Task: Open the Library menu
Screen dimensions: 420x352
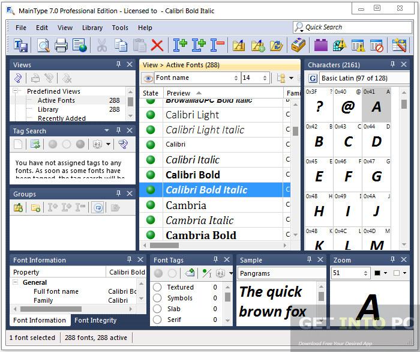Action: point(92,28)
